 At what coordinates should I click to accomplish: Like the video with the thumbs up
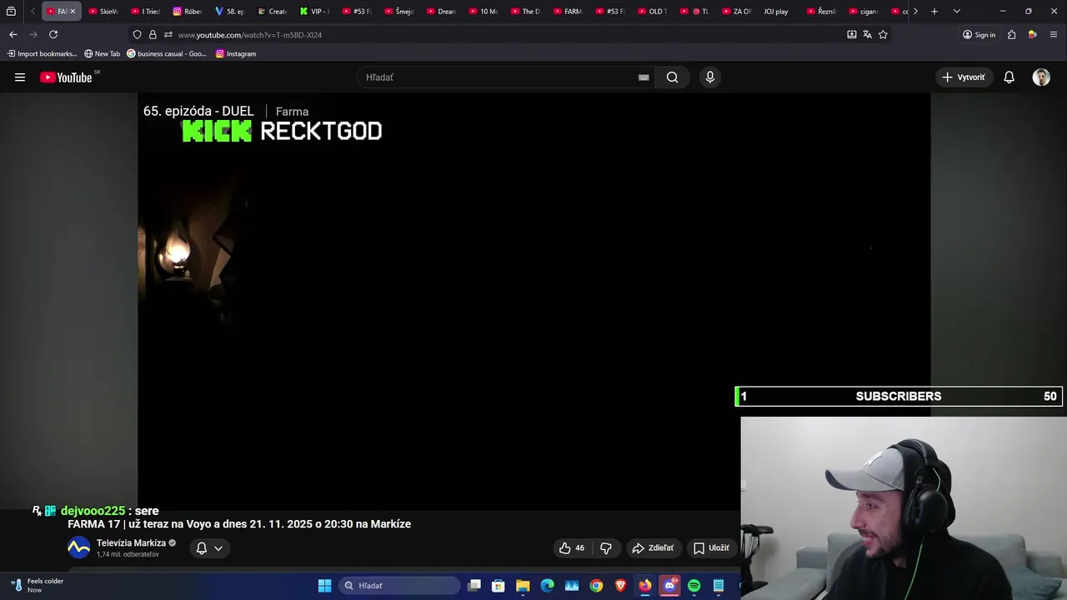572,547
